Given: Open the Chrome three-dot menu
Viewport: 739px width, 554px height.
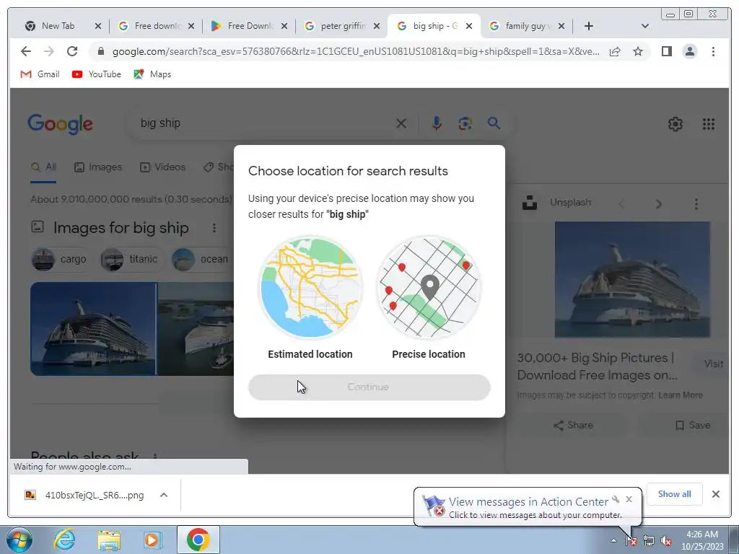Looking at the screenshot, I should click(713, 51).
